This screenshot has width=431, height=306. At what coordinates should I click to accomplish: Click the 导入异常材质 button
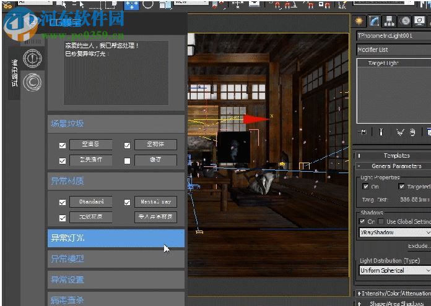pos(155,217)
